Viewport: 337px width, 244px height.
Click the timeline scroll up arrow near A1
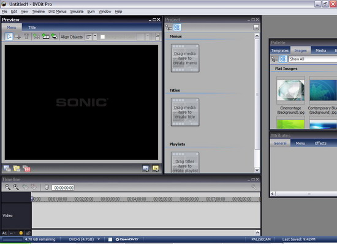click(x=257, y=232)
